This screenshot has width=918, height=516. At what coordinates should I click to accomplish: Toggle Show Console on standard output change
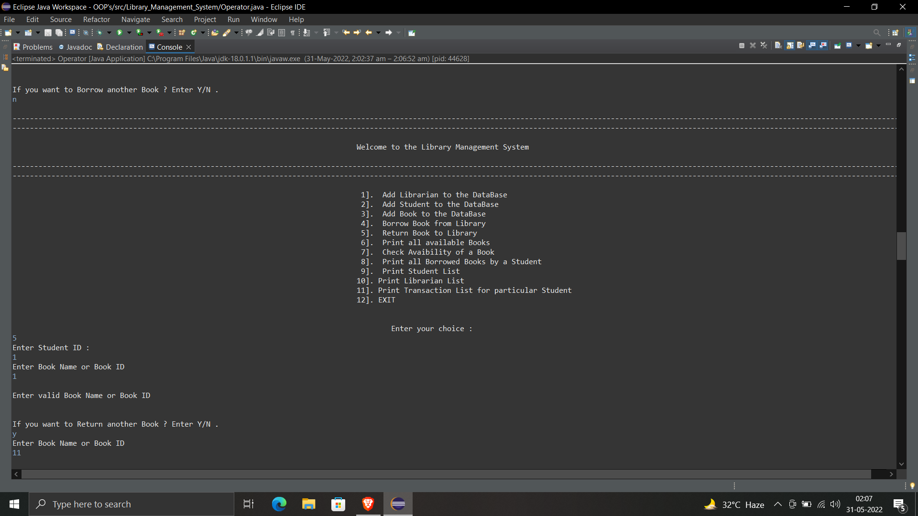[x=812, y=45]
